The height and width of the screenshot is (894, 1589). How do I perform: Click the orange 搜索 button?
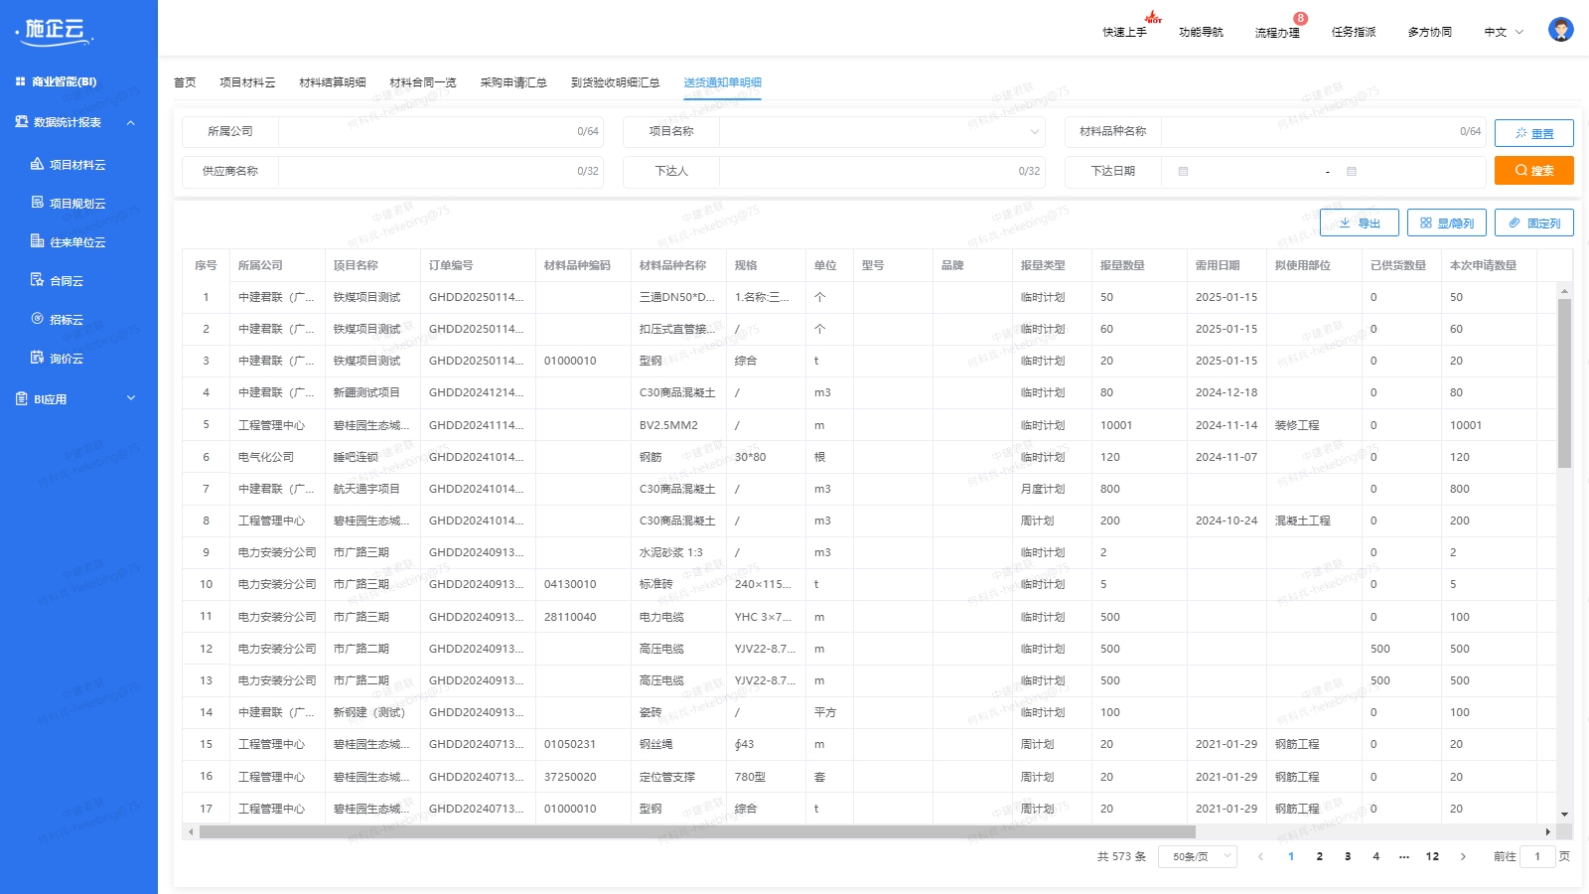pyautogui.click(x=1533, y=171)
